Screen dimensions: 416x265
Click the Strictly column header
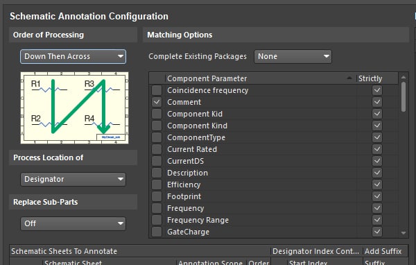[x=376, y=78]
